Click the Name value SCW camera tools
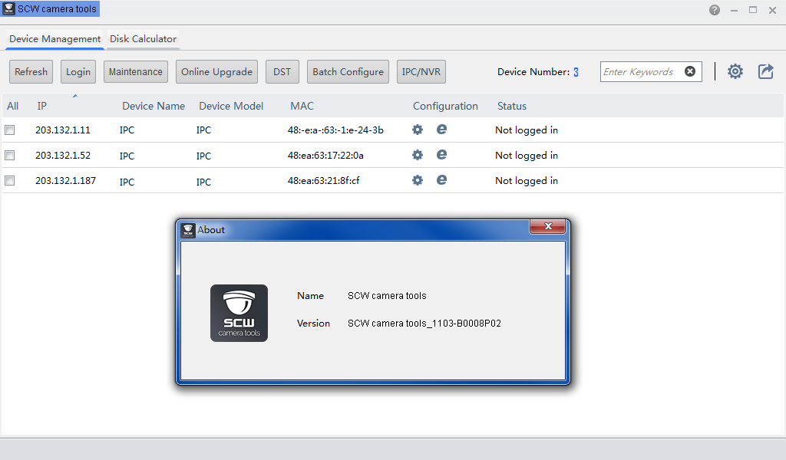This screenshot has height=460, width=786. (x=387, y=296)
